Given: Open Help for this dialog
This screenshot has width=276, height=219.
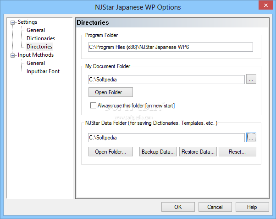Looking at the screenshot, I should (252, 207).
